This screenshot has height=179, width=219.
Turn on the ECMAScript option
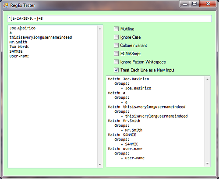click(116, 54)
